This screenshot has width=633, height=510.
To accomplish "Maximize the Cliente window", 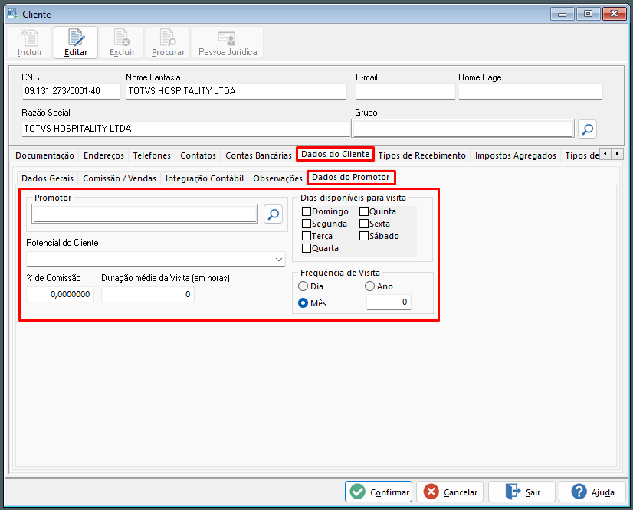I will click(x=588, y=14).
